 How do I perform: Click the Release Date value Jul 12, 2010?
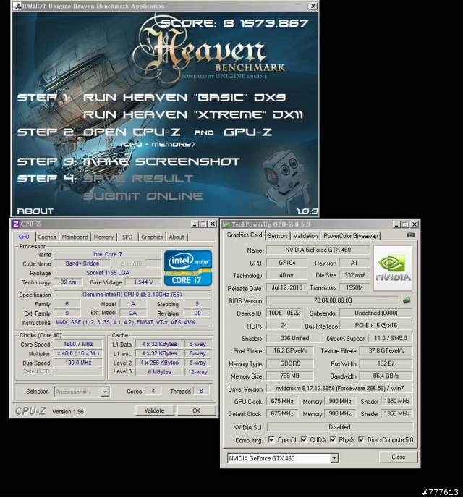287,287
